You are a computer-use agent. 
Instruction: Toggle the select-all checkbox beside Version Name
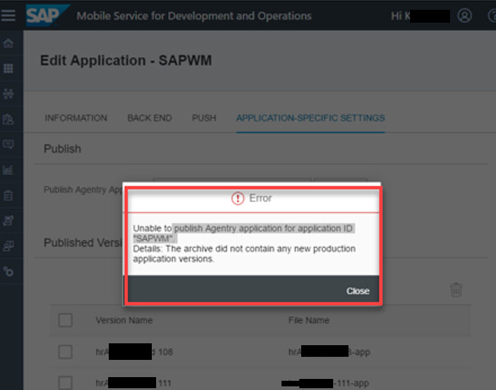click(x=65, y=320)
